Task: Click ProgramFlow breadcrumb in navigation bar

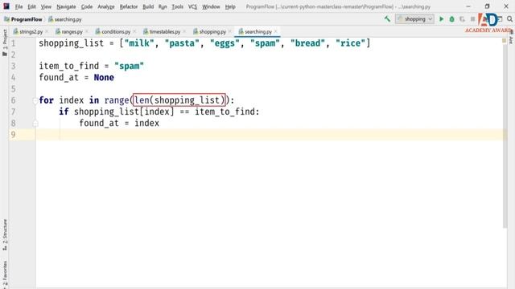Action: pyautogui.click(x=23, y=19)
